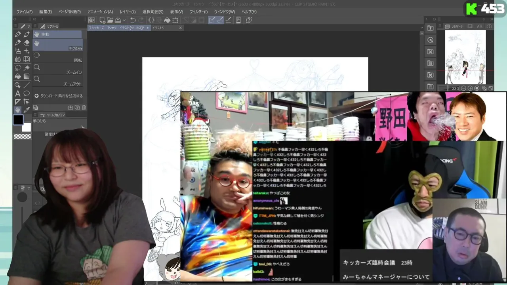This screenshot has height=285, width=507.
Task: Choose the 回転 sub tool
Action: (x=57, y=57)
